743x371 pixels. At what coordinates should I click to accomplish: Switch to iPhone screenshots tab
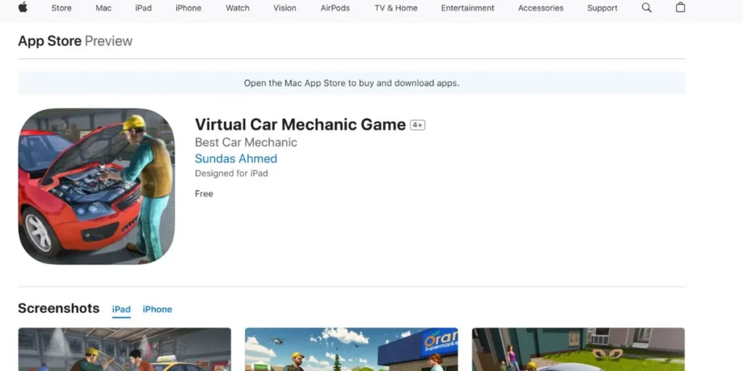coord(157,309)
